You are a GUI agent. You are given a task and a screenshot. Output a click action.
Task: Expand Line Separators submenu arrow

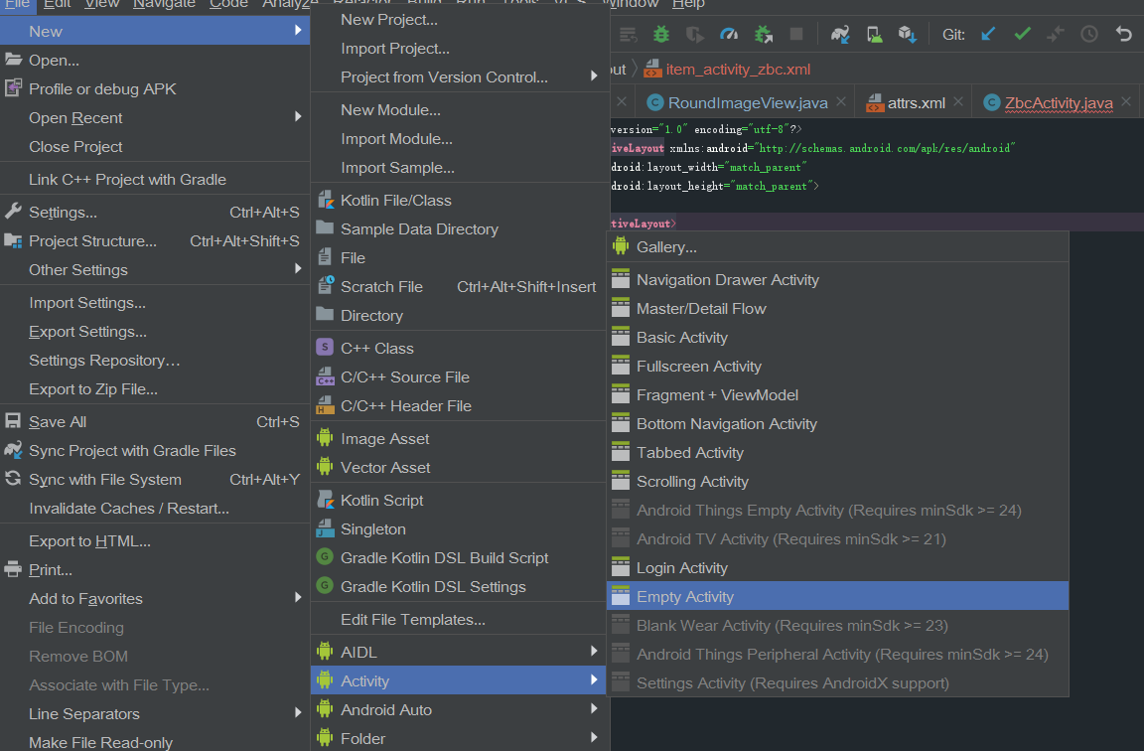(298, 712)
